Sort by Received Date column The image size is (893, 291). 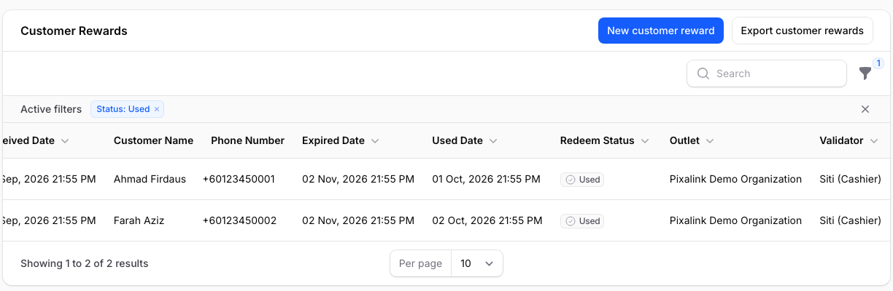coord(34,140)
